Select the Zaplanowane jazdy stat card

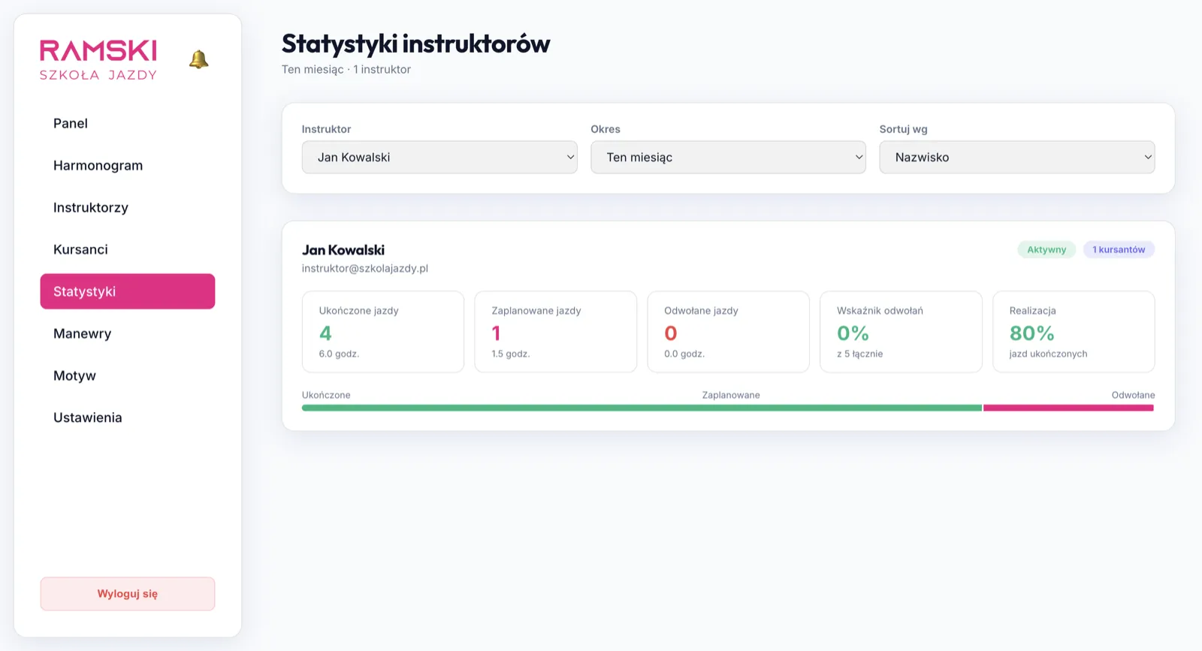coord(556,332)
